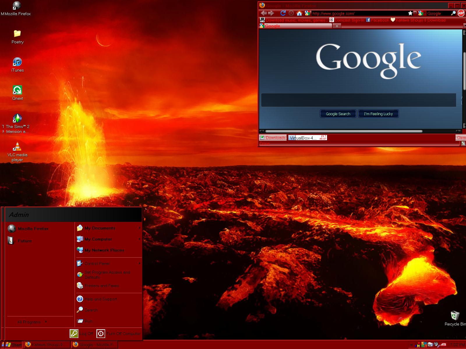Click the Back navigation arrow in Firefox
The height and width of the screenshot is (349, 466).
click(264, 13)
